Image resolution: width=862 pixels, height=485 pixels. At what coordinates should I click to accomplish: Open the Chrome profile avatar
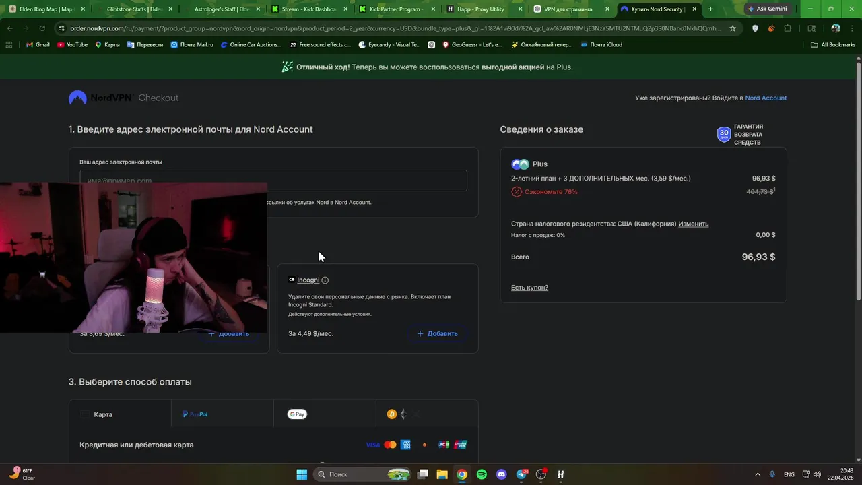coord(836,28)
